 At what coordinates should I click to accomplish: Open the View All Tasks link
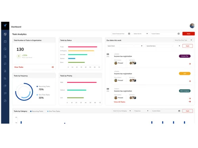tap(120, 102)
